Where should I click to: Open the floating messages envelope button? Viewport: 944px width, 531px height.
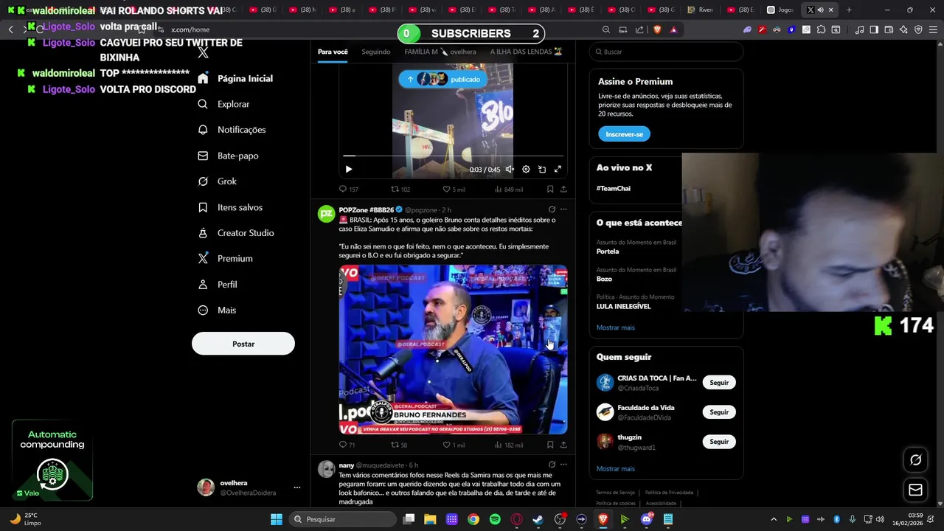coord(915,490)
